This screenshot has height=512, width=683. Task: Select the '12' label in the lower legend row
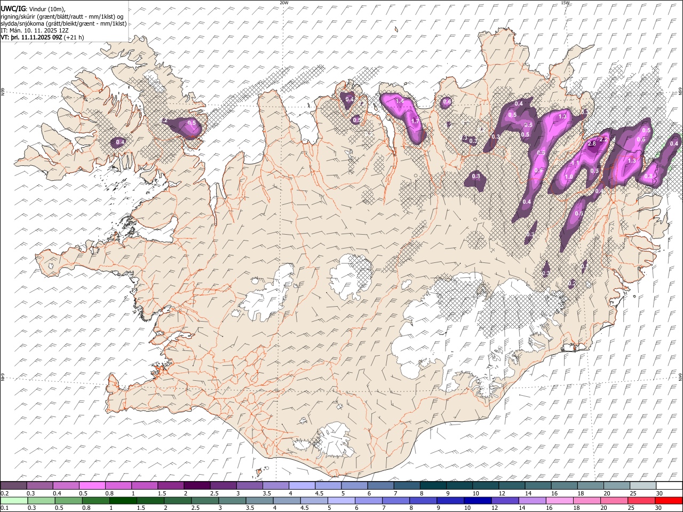tap(494, 508)
